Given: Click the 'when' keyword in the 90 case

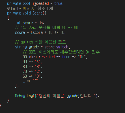Looking at the screenshot, I should 33,57.
